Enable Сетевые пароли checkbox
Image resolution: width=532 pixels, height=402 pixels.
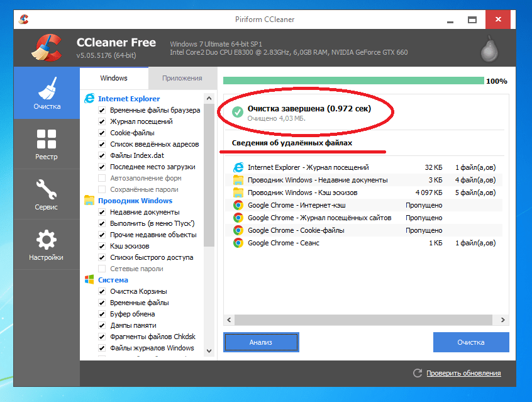tap(102, 269)
